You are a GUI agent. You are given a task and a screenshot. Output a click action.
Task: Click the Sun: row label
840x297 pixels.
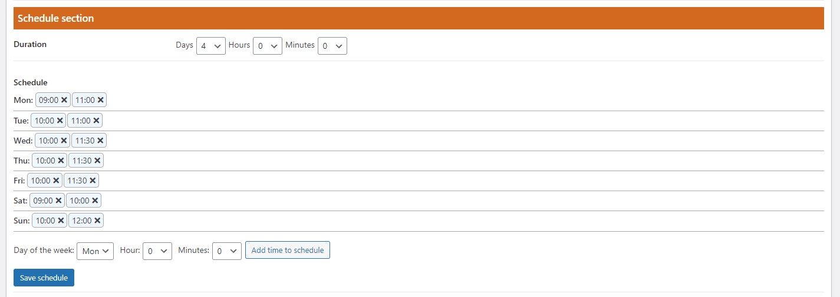(x=22, y=221)
